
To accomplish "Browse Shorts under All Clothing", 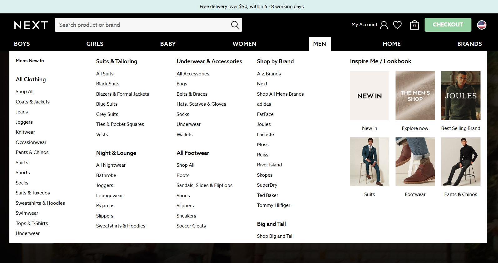I will tap(23, 173).
